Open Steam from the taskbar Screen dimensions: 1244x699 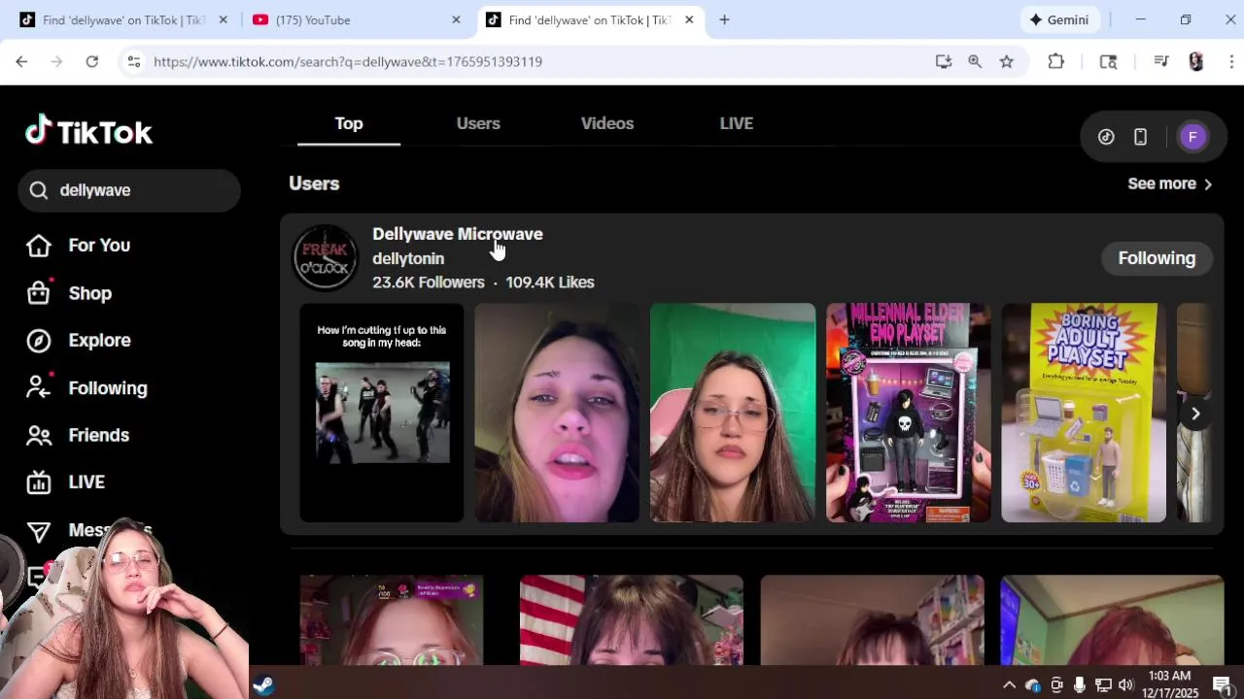[263, 684]
